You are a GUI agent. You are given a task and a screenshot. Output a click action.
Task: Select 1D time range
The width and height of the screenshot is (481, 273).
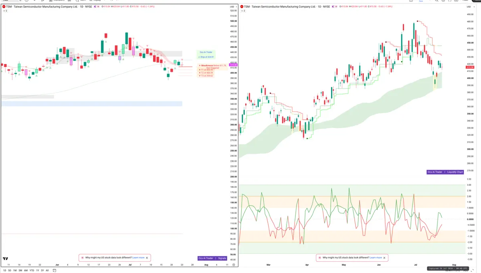coord(4,271)
